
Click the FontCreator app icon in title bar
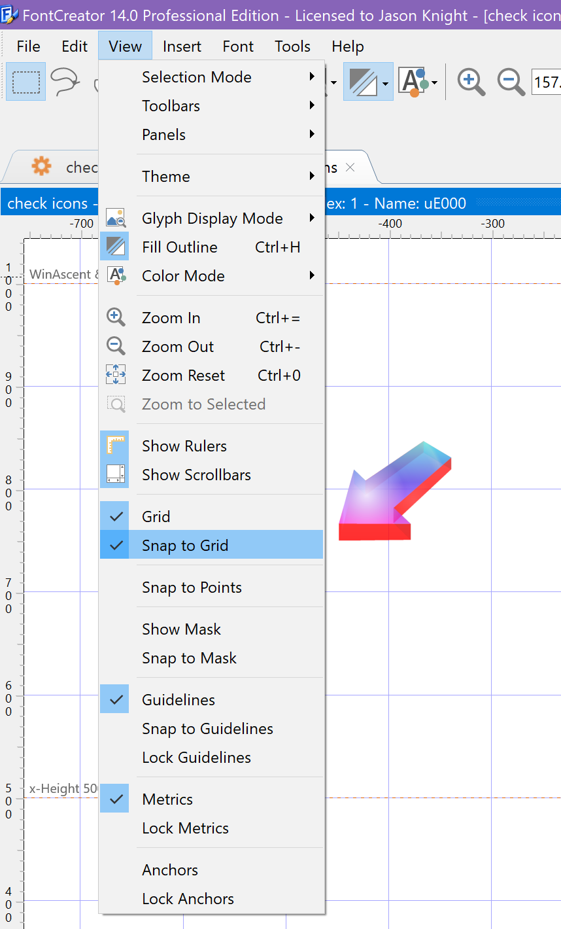[x=8, y=14]
